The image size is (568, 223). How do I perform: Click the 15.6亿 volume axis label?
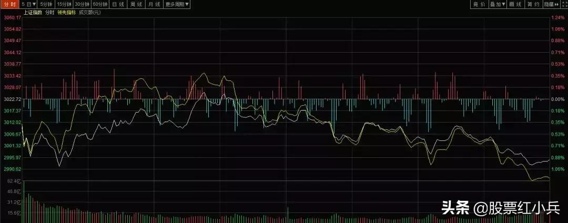pos(14,212)
